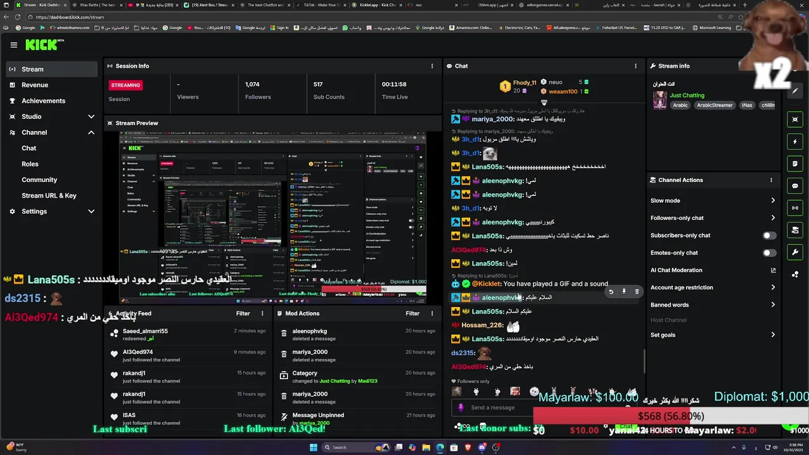Image resolution: width=809 pixels, height=455 pixels.
Task: Click the chat bubble icon in right sidebar
Action: [795, 186]
